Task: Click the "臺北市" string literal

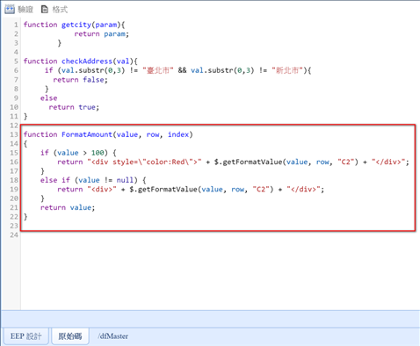Action: pos(158,70)
